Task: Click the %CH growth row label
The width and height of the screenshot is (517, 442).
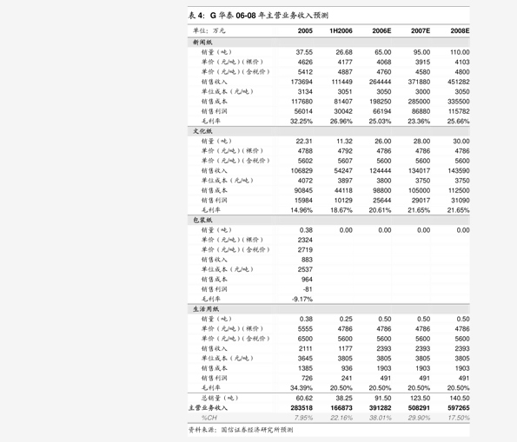Action: coord(209,418)
